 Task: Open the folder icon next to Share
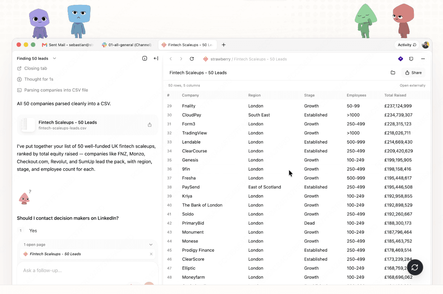pyautogui.click(x=393, y=72)
